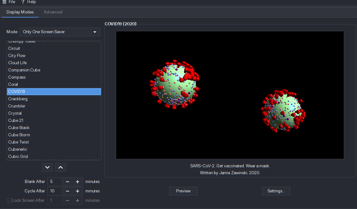This screenshot has width=357, height=209.
Task: Click the Lock Screen After minutes field
Action: tap(55, 200)
